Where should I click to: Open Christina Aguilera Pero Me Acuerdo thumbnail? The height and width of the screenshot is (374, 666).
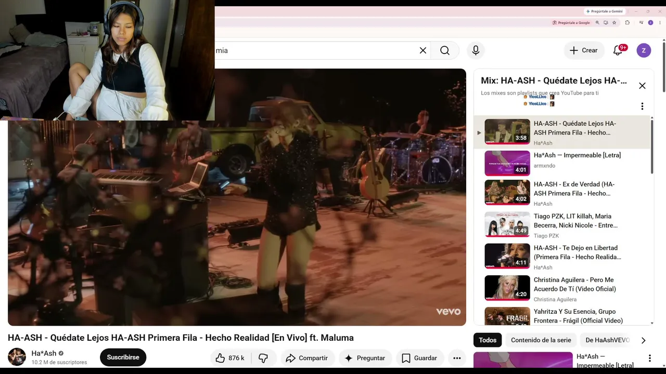[507, 288]
